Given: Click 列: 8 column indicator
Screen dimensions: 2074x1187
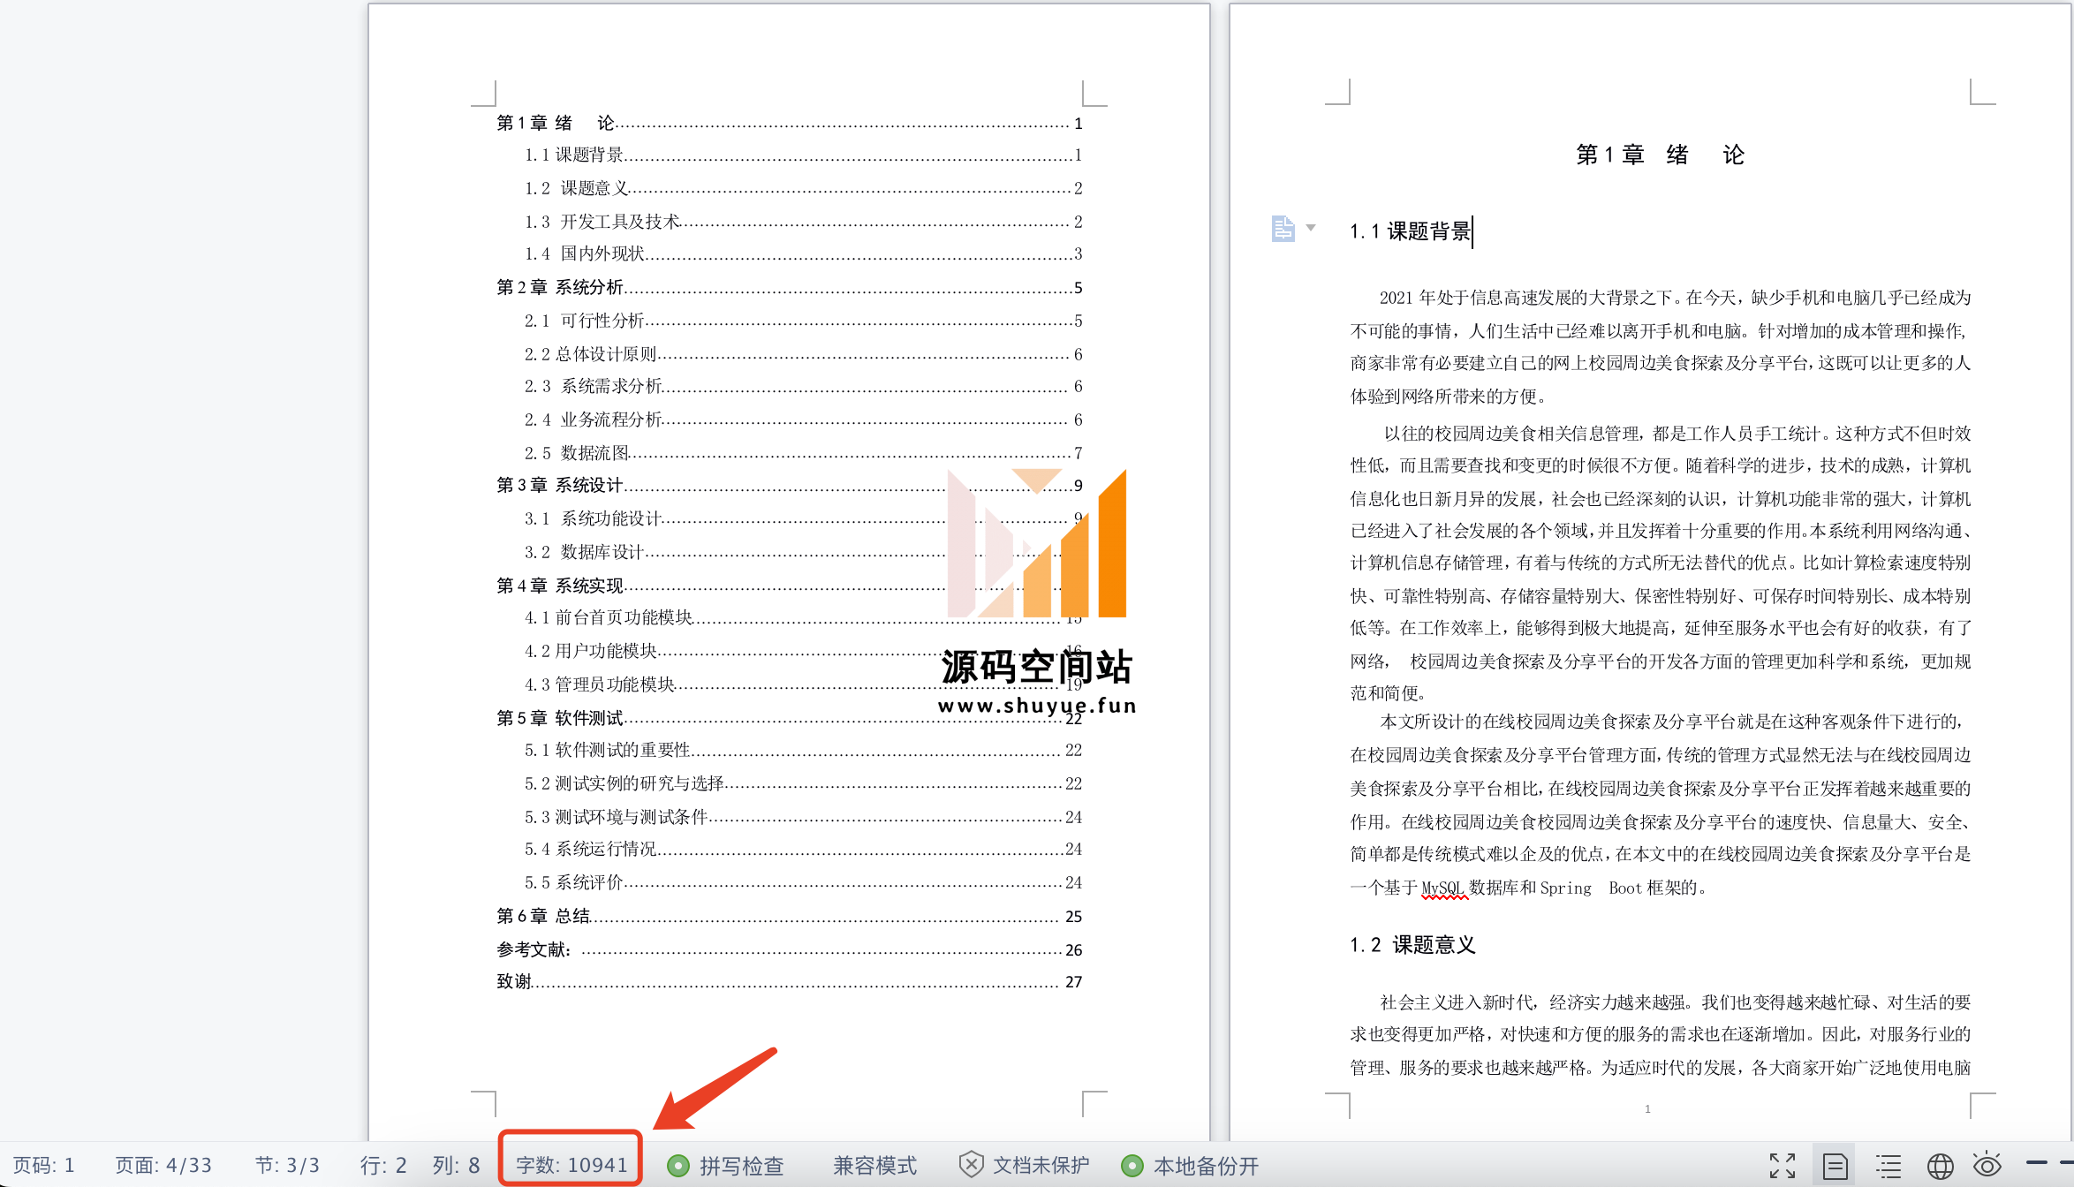Looking at the screenshot, I should coord(456,1166).
